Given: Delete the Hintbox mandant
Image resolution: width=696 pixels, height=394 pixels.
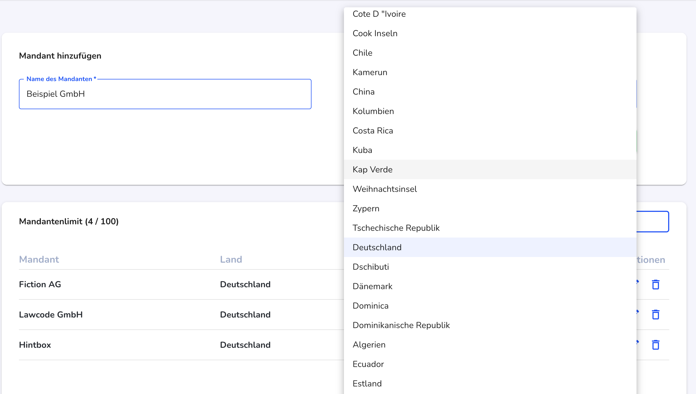Looking at the screenshot, I should (x=655, y=345).
